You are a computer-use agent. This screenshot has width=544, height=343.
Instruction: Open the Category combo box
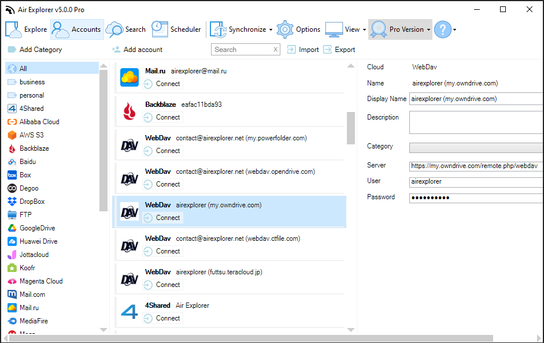pos(476,148)
